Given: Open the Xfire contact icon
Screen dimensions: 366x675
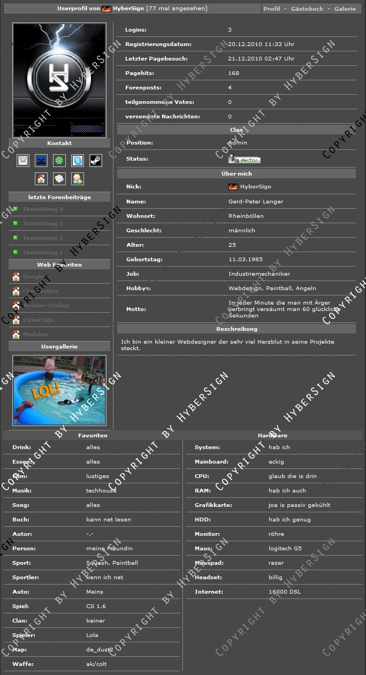Looking at the screenshot, I should click(x=41, y=161).
